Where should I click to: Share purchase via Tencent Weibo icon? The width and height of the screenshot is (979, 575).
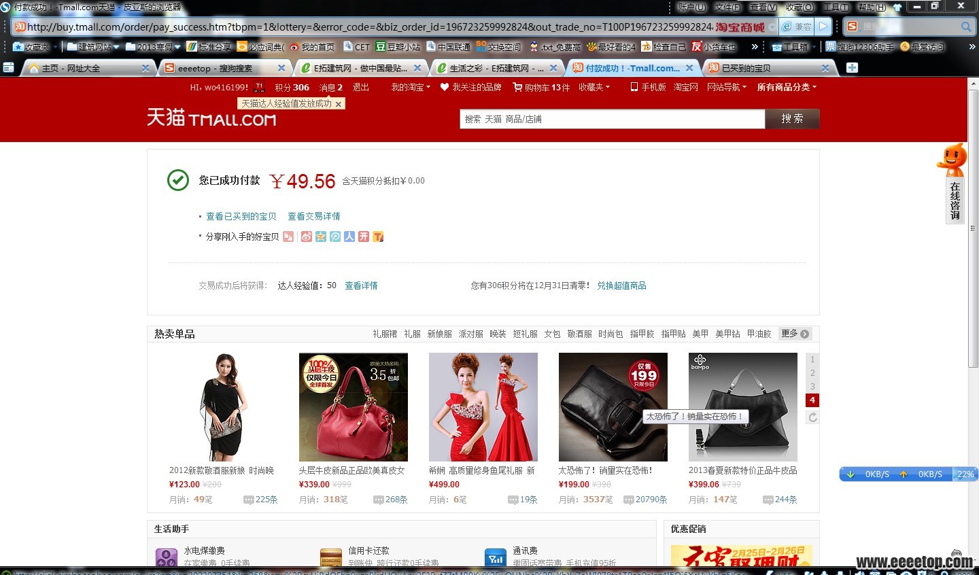335,237
